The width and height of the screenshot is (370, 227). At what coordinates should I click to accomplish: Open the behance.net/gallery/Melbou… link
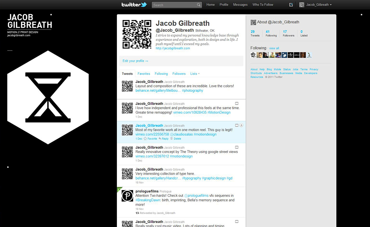[x=158, y=91]
